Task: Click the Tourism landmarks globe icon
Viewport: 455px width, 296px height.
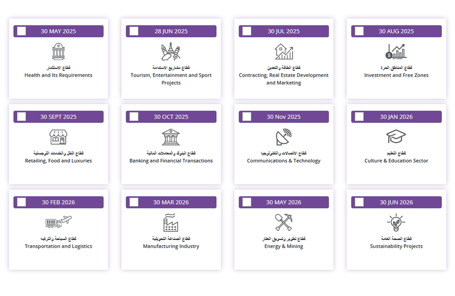Action: click(x=171, y=52)
